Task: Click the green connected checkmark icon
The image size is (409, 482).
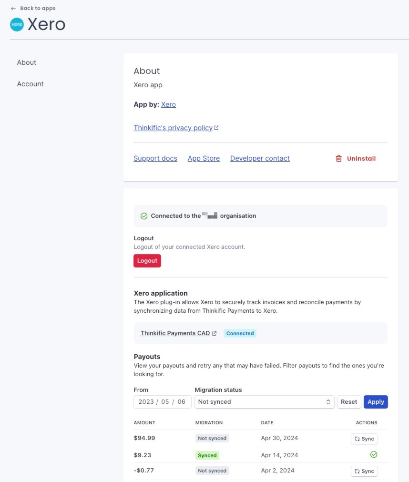Action: tap(144, 216)
